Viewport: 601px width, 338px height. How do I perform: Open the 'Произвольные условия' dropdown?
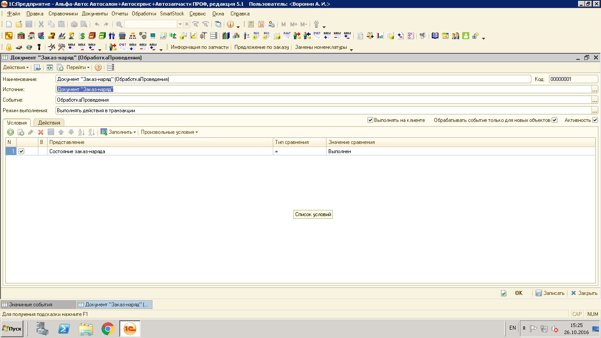[x=169, y=132]
